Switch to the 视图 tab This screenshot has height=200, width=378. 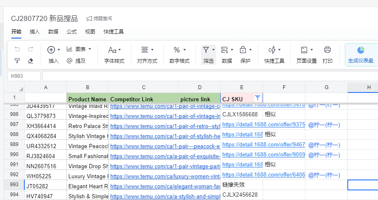coord(90,32)
